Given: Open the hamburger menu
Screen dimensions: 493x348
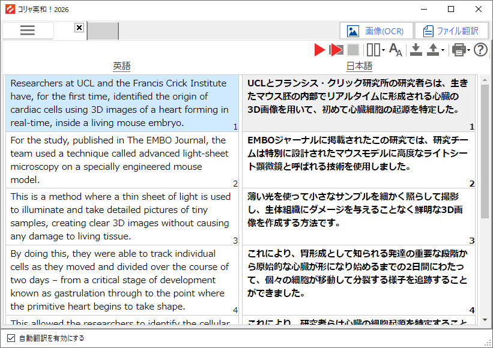Looking at the screenshot, I should pyautogui.click(x=28, y=31).
